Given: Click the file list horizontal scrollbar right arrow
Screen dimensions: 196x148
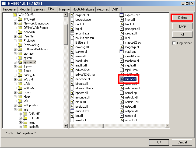Looking at the screenshot, I should pos(167,126).
